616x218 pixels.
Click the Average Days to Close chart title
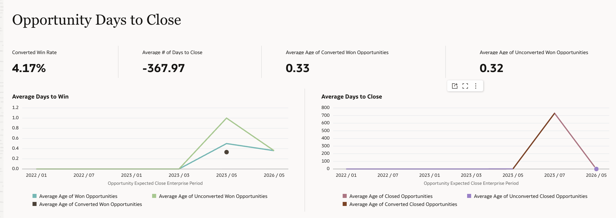tap(352, 97)
